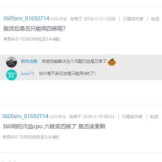This screenshot has height=162, width=162.
Task: Send 私信 to author of 5-19 post
Action: 154,117
